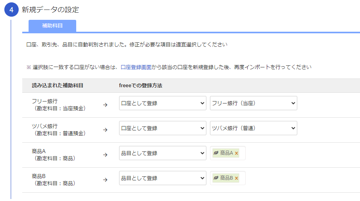Click the leaf icon on 商品A tag
The height and width of the screenshot is (201, 360).
click(216, 153)
